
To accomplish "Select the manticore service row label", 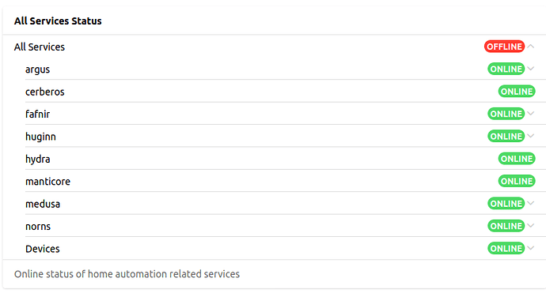I will coord(47,182).
